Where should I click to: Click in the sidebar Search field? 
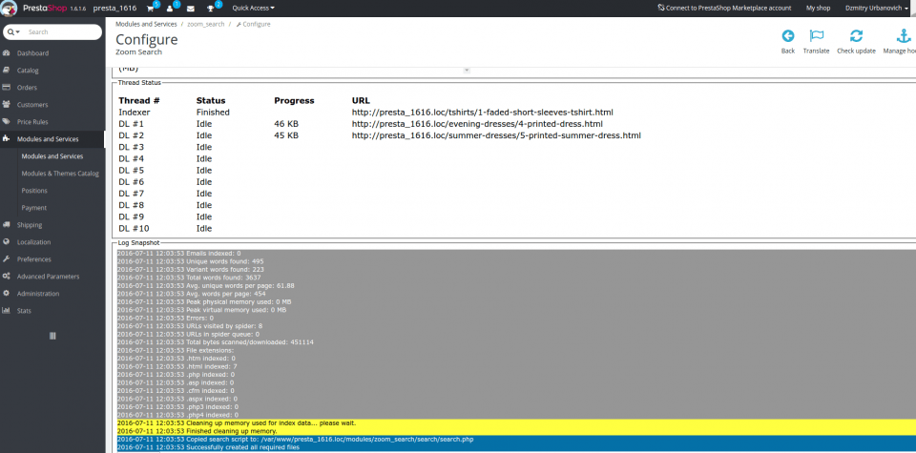(62, 32)
